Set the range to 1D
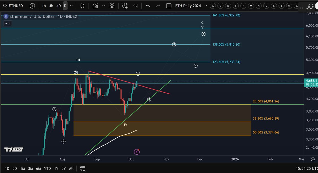This screenshot has height=173, width=318. coord(7,168)
